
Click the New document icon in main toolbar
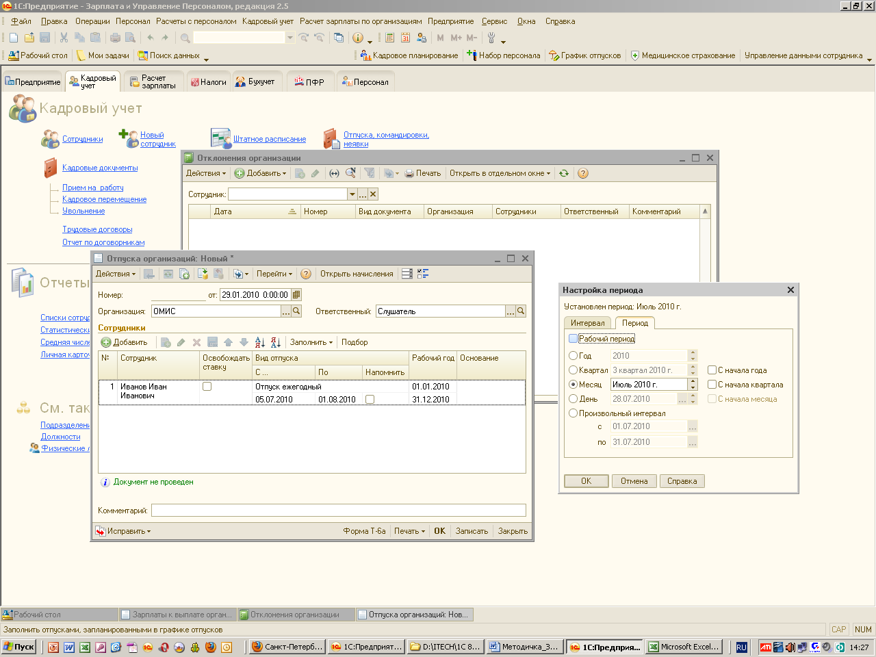click(14, 38)
